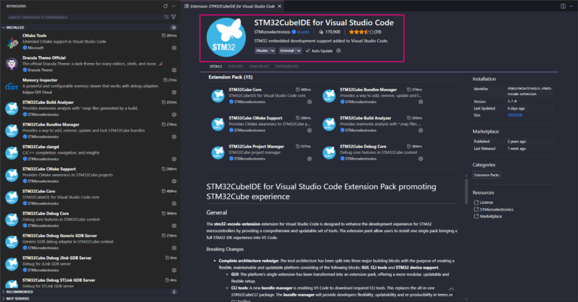Image resolution: width=578 pixels, height=302 pixels.
Task: Select the Extension: STM32CubeIDE editor tab
Action: 233,6
